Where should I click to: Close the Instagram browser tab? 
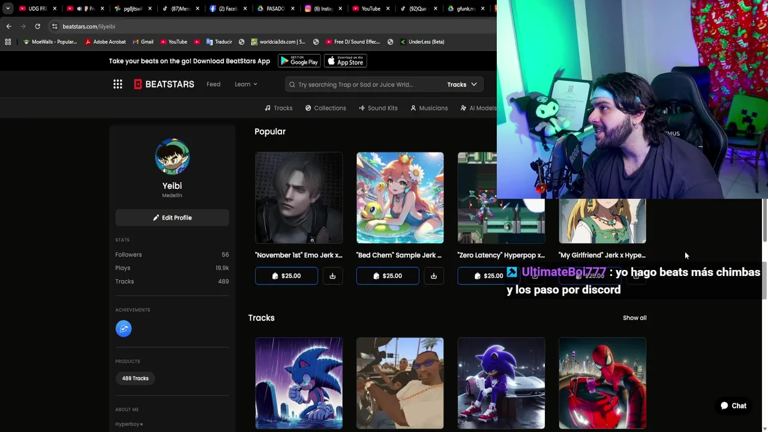pos(341,8)
